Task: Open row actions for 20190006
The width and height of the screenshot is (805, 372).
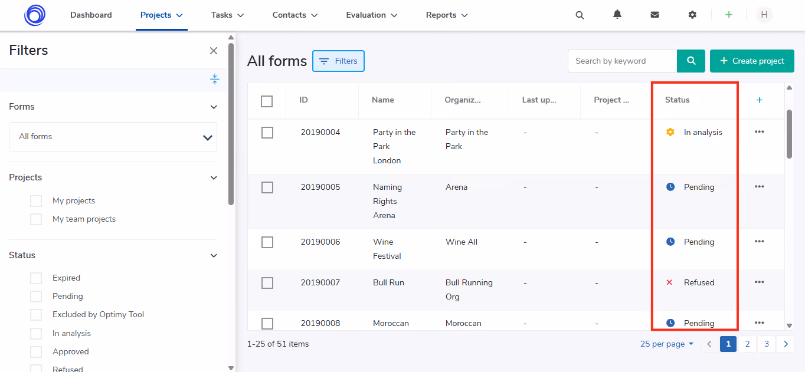Action: pyautogui.click(x=760, y=241)
